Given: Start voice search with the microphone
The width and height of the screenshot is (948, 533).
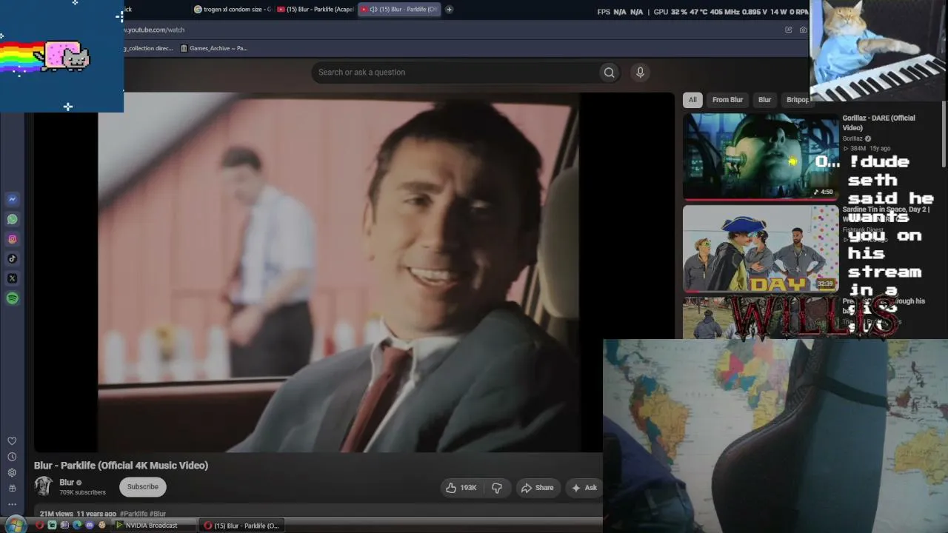Looking at the screenshot, I should 640,72.
